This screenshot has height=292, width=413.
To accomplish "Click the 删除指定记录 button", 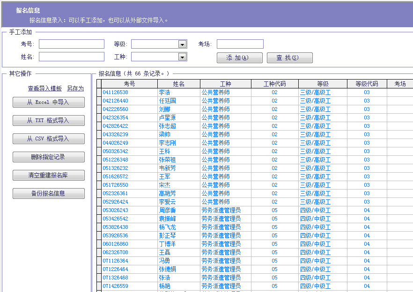I will point(48,156).
